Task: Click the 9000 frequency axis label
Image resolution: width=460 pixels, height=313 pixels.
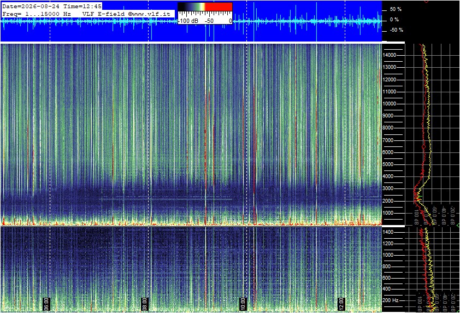Action: [x=388, y=116]
